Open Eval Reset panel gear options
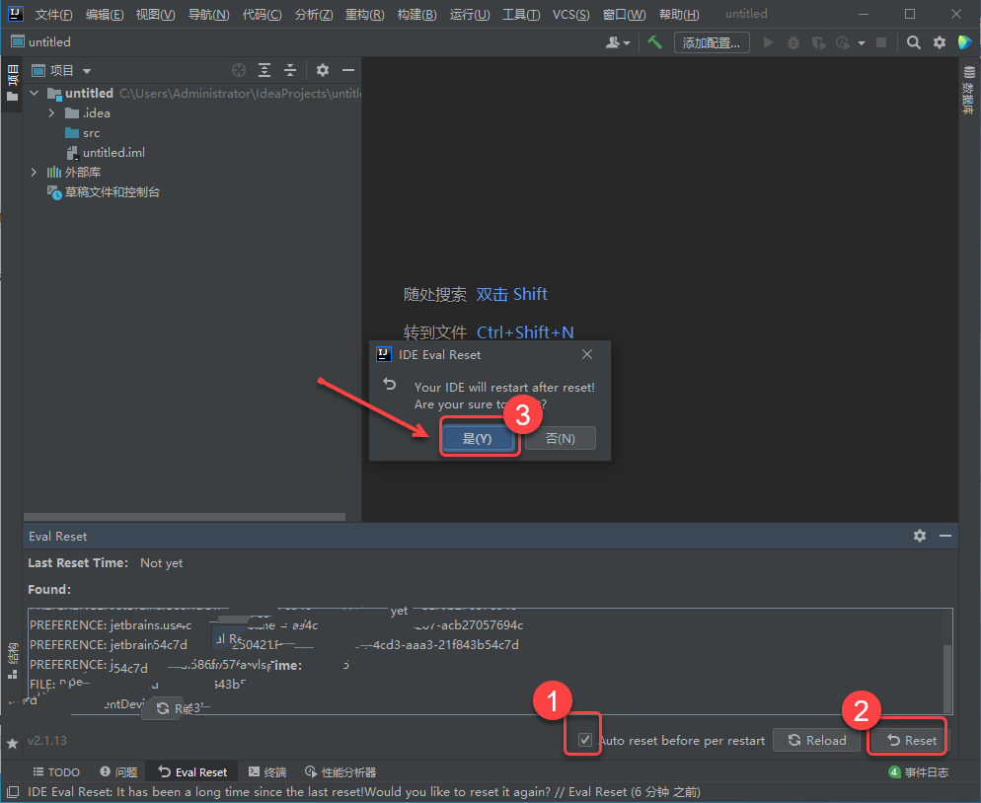Image resolution: width=981 pixels, height=803 pixels. (920, 536)
